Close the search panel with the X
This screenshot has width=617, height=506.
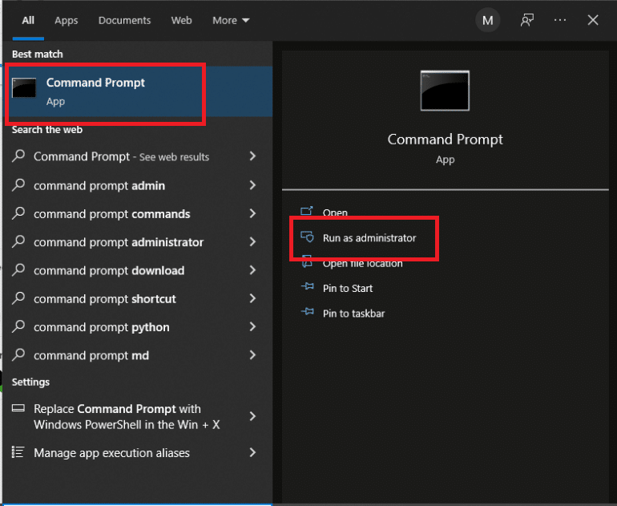pyautogui.click(x=593, y=20)
